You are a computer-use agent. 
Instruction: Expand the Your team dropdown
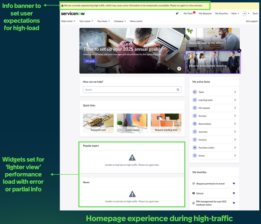point(103,21)
